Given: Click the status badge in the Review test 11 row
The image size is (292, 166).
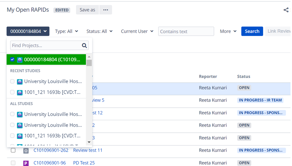Looking at the screenshot, I should [x=261, y=150].
